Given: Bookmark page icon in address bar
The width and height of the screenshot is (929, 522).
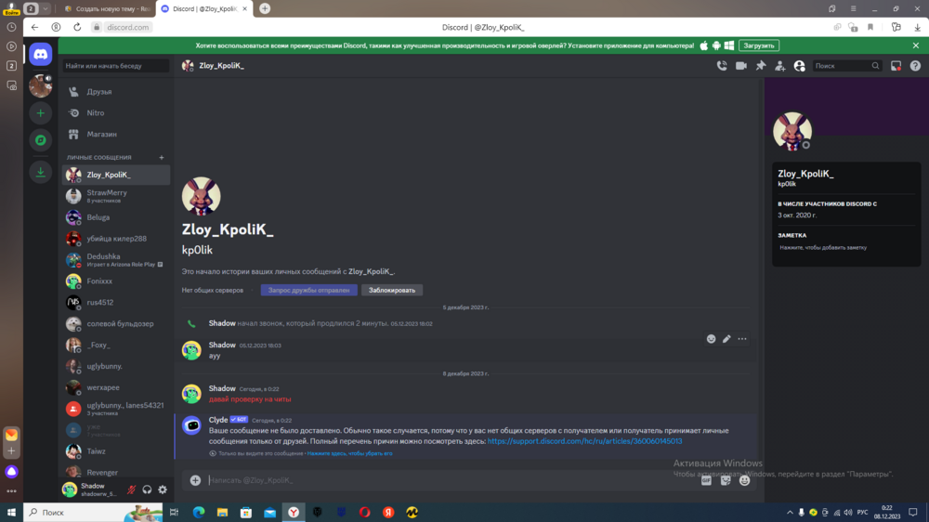Looking at the screenshot, I should click(870, 27).
